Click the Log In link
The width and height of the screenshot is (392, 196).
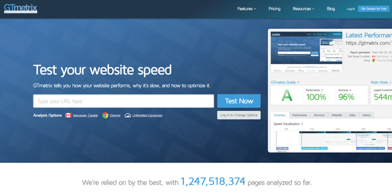tap(351, 9)
